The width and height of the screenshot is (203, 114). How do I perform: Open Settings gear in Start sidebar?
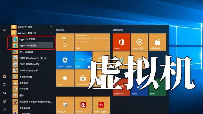click(x=4, y=101)
